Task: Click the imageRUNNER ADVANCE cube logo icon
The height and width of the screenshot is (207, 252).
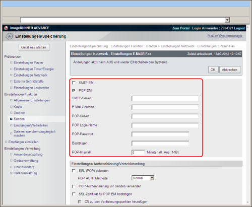Action: pos(6,28)
